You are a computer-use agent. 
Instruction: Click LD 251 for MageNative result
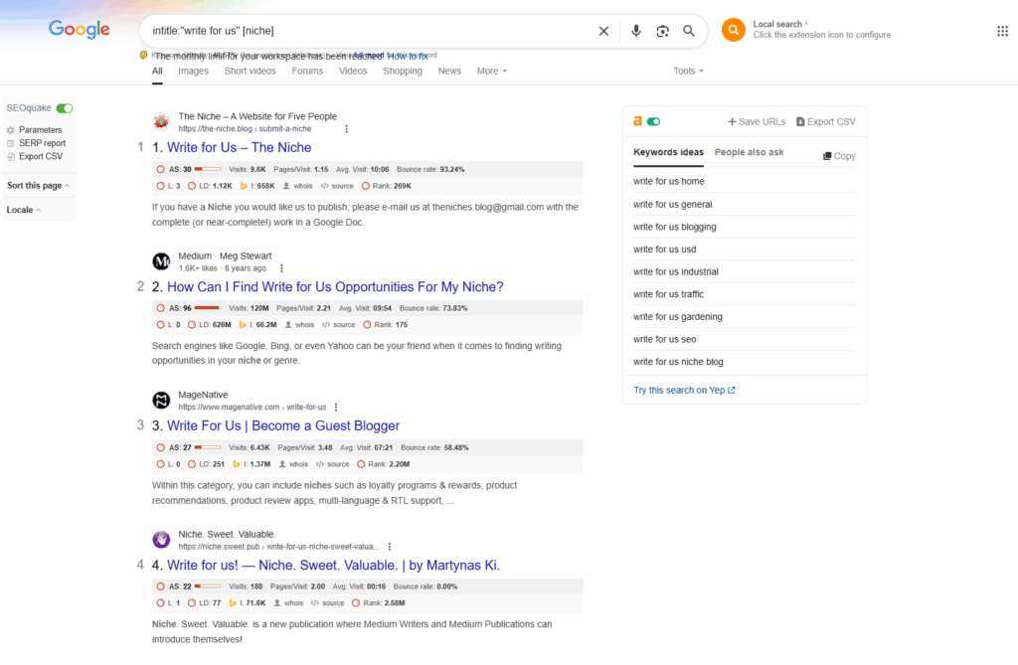point(207,464)
